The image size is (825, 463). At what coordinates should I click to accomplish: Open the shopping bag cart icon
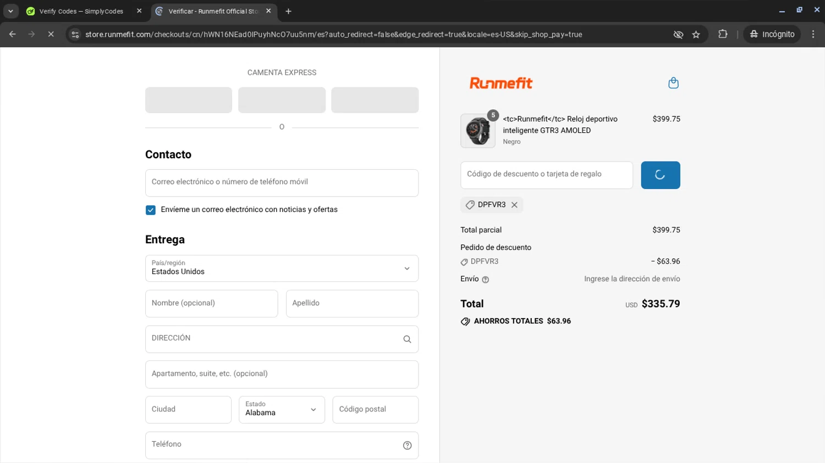(x=673, y=83)
